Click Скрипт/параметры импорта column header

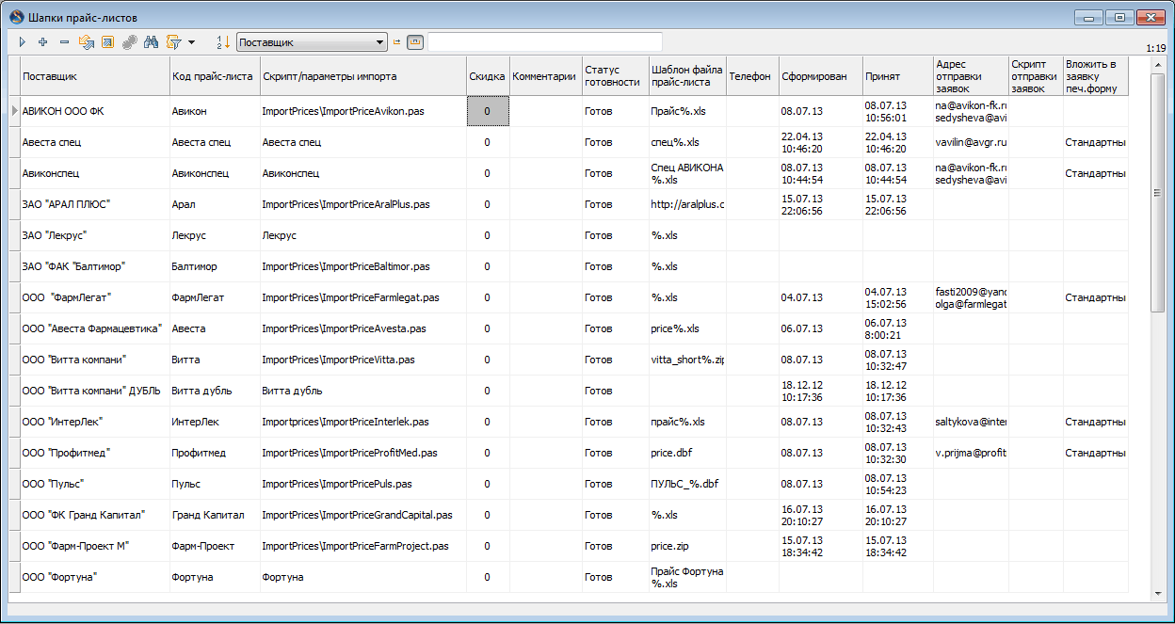pyautogui.click(x=363, y=76)
